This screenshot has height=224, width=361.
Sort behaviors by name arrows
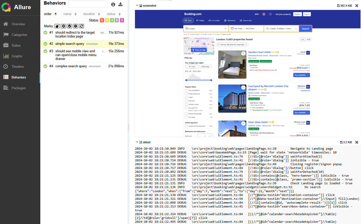76,14
